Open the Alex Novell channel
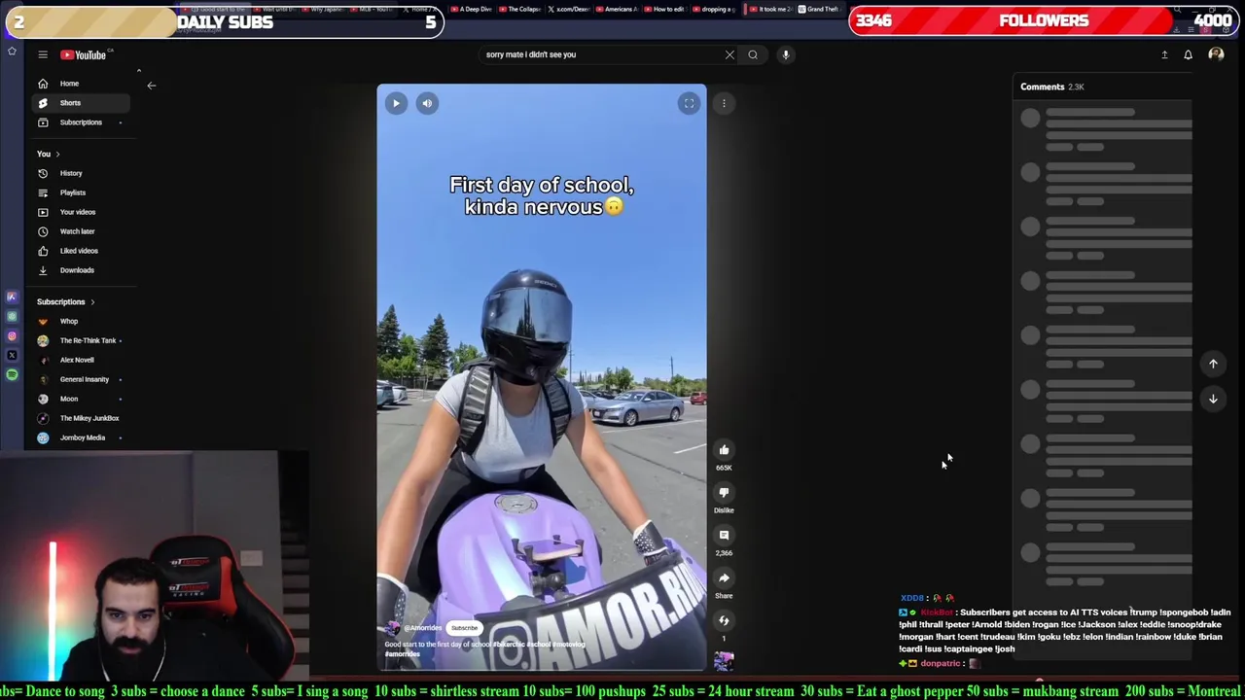The height and width of the screenshot is (700, 1245). click(x=82, y=360)
